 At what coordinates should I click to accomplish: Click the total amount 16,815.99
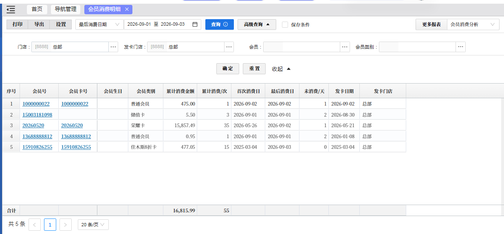click(184, 211)
